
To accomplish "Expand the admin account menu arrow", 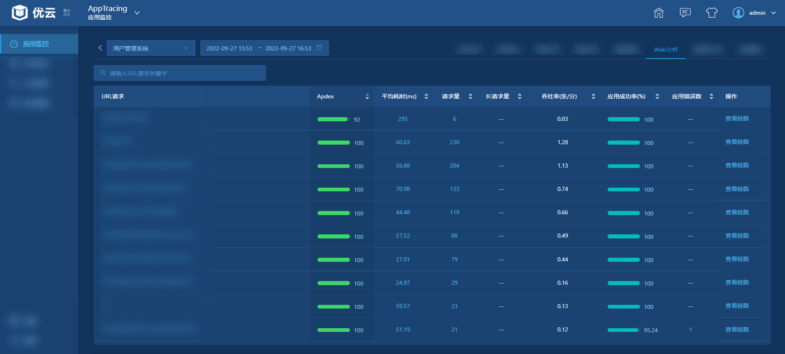I will click(774, 13).
